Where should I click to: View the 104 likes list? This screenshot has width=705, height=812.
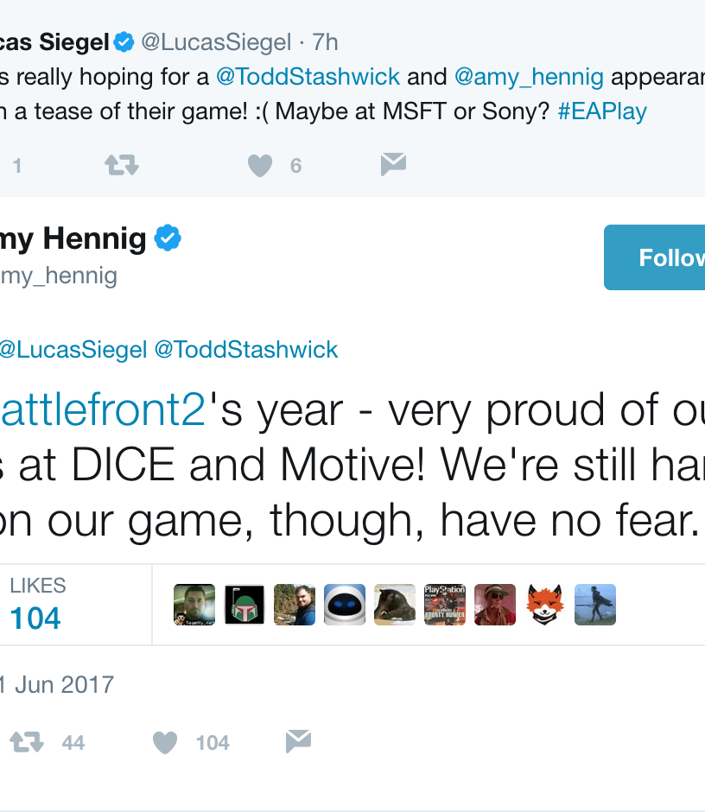(x=35, y=605)
